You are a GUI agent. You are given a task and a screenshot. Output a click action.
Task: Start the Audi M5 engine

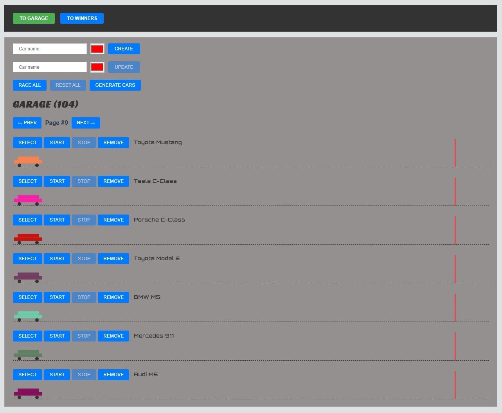pyautogui.click(x=57, y=375)
